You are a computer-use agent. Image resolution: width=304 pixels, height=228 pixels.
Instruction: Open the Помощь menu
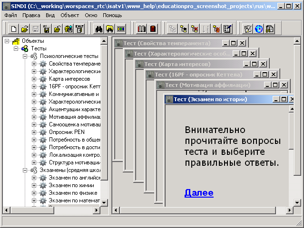coord(112,15)
